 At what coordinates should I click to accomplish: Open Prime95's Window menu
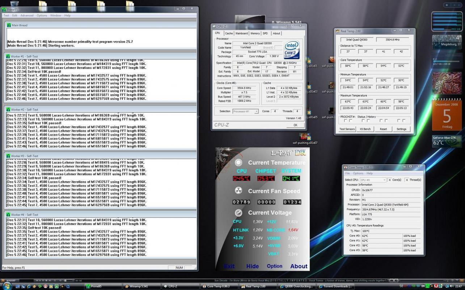[x=55, y=16]
